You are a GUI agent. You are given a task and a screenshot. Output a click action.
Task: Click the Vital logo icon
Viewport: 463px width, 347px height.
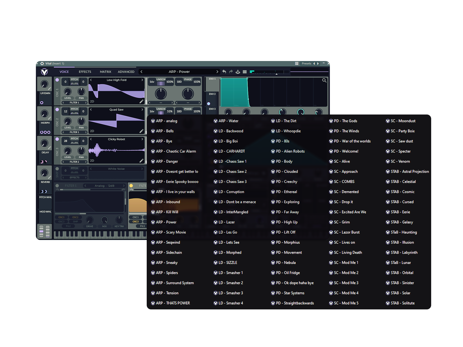pos(44,72)
